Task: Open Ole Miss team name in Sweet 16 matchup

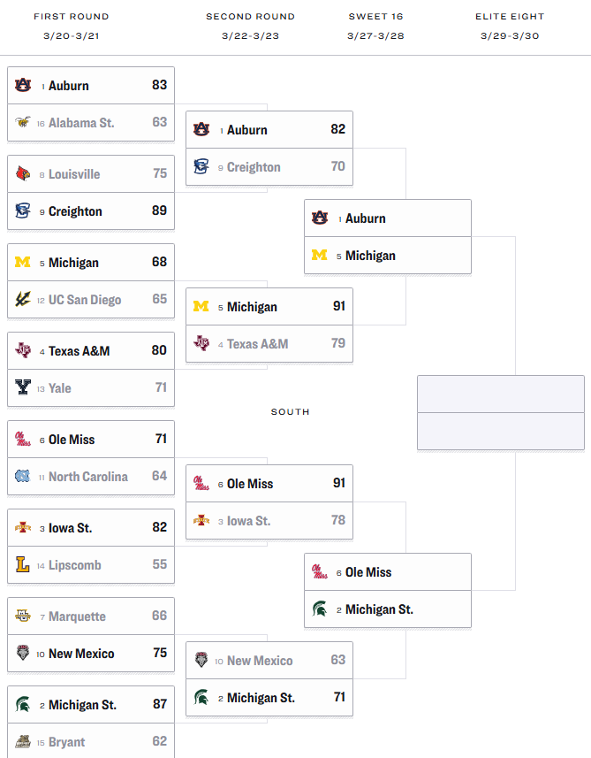Action: [x=367, y=572]
